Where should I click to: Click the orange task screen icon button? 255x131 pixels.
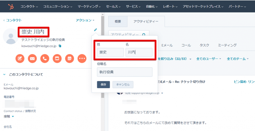point(57,59)
